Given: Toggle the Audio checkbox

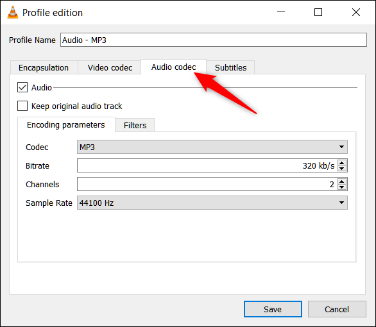Looking at the screenshot, I should pos(22,87).
